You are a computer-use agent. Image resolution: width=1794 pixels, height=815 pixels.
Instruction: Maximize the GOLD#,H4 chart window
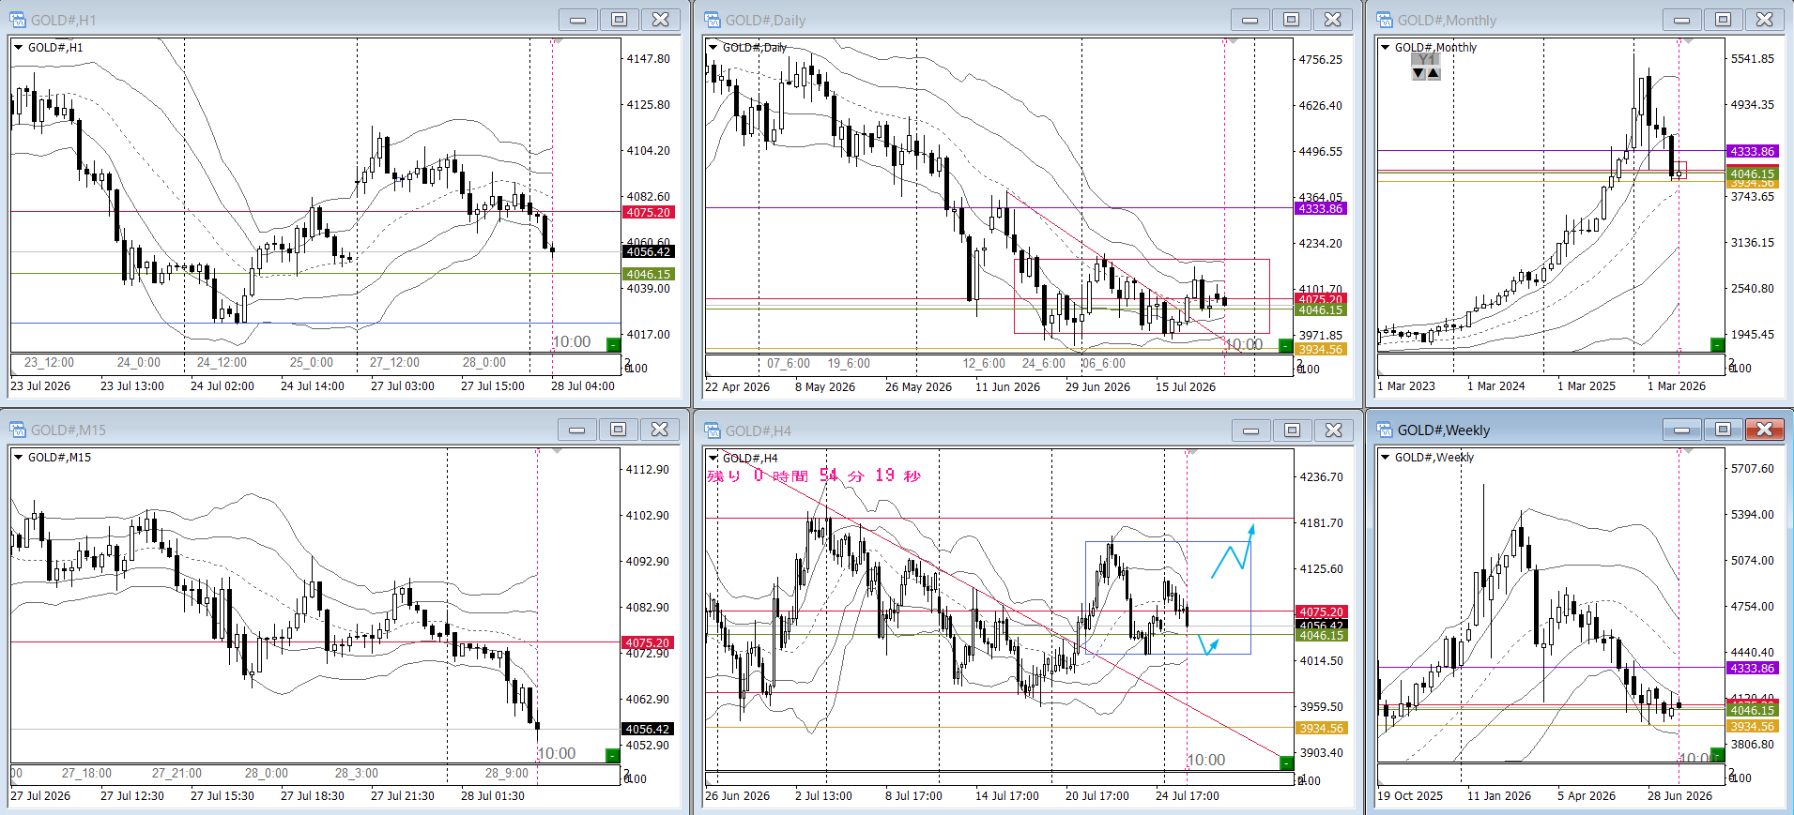click(x=1292, y=430)
